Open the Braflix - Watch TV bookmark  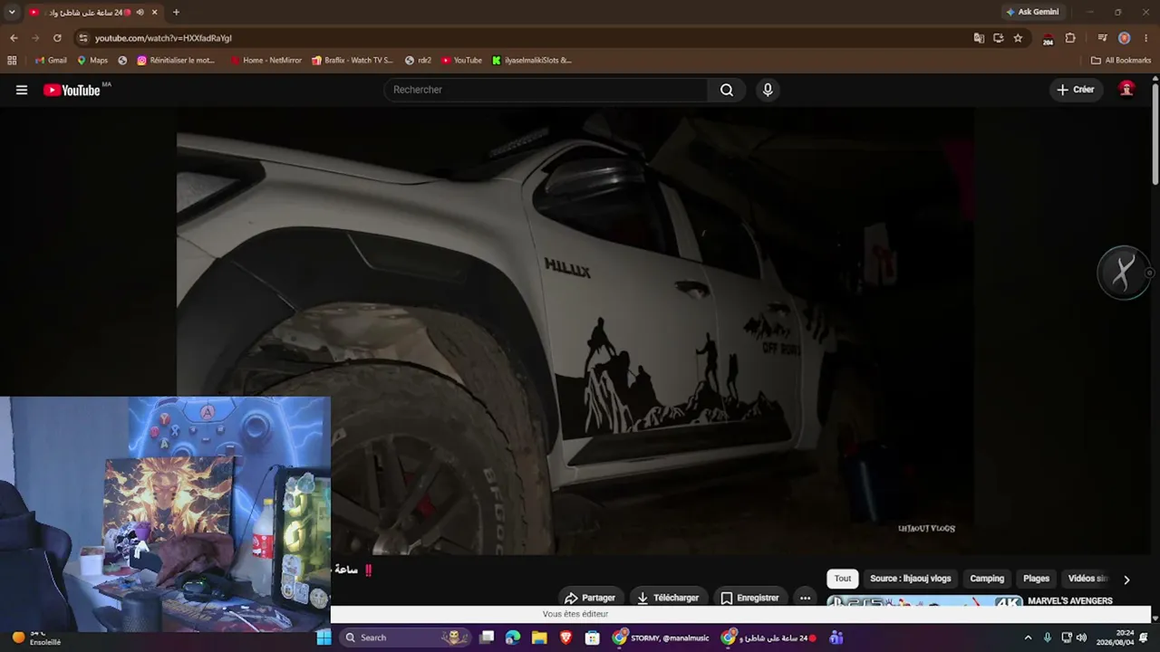click(353, 61)
